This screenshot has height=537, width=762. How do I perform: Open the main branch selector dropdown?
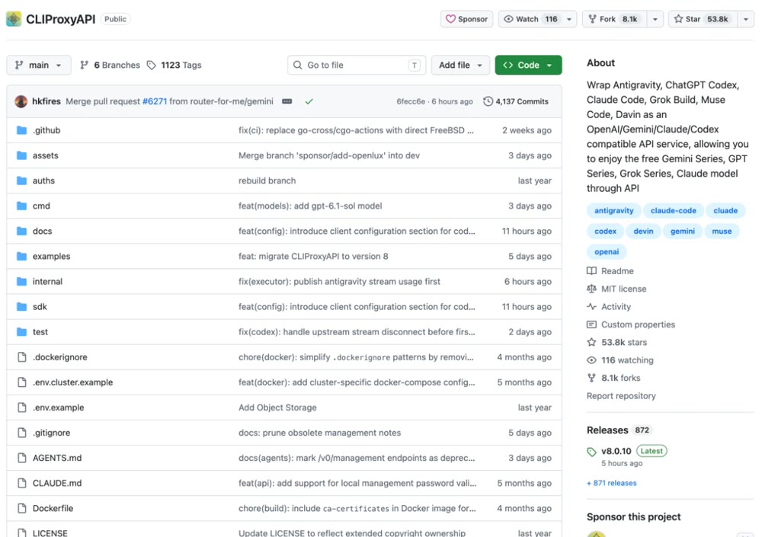click(x=38, y=65)
